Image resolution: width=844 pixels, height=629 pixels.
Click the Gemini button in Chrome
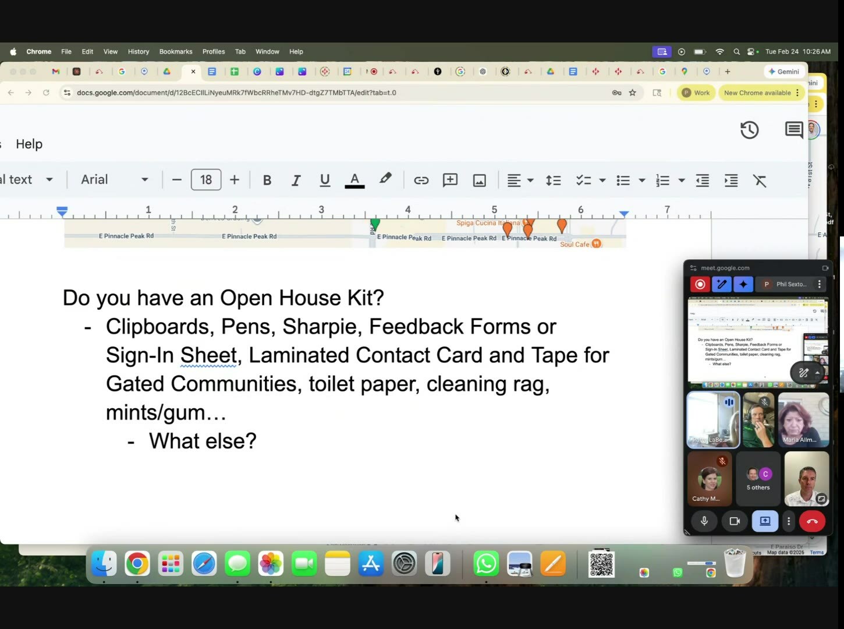pos(783,72)
